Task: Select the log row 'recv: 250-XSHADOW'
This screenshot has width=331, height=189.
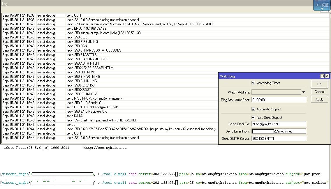Action: pos(110,94)
